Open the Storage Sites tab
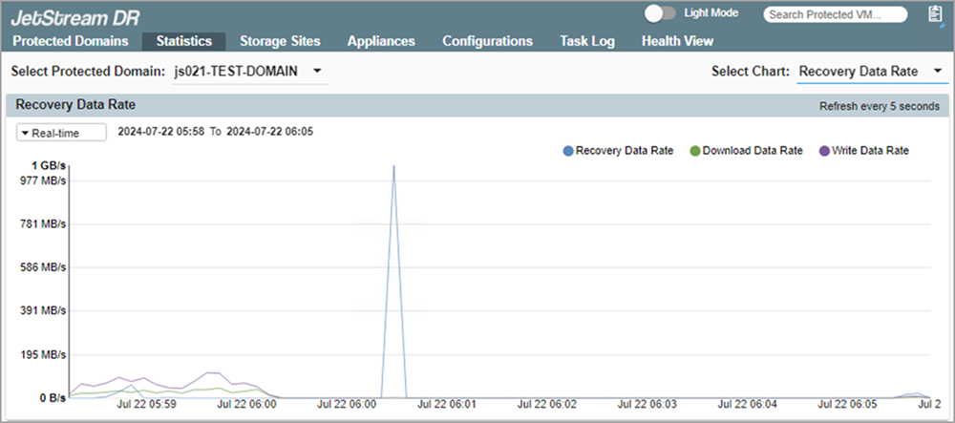The image size is (955, 423). [280, 41]
